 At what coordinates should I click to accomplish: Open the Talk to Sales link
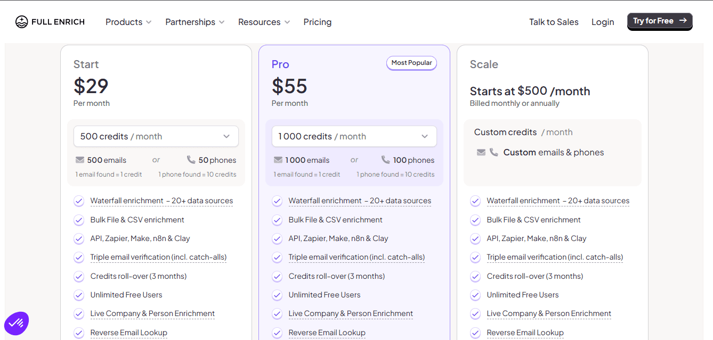(554, 22)
